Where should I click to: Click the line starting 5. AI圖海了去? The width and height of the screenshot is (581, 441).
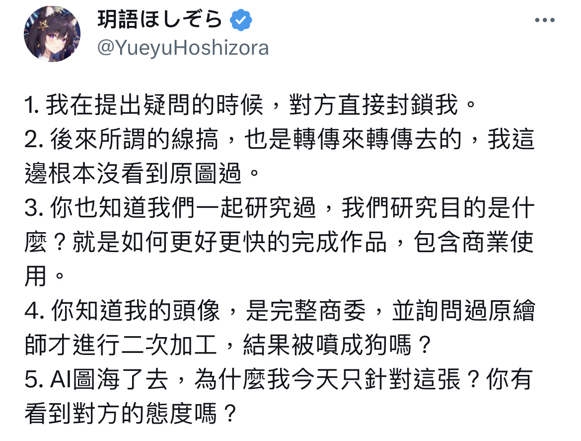point(279,379)
